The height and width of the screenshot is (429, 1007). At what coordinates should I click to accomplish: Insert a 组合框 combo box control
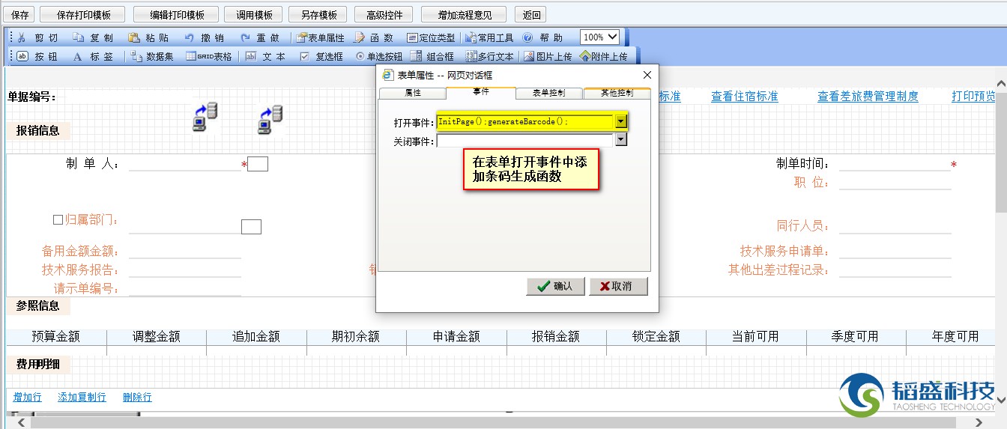pyautogui.click(x=433, y=56)
